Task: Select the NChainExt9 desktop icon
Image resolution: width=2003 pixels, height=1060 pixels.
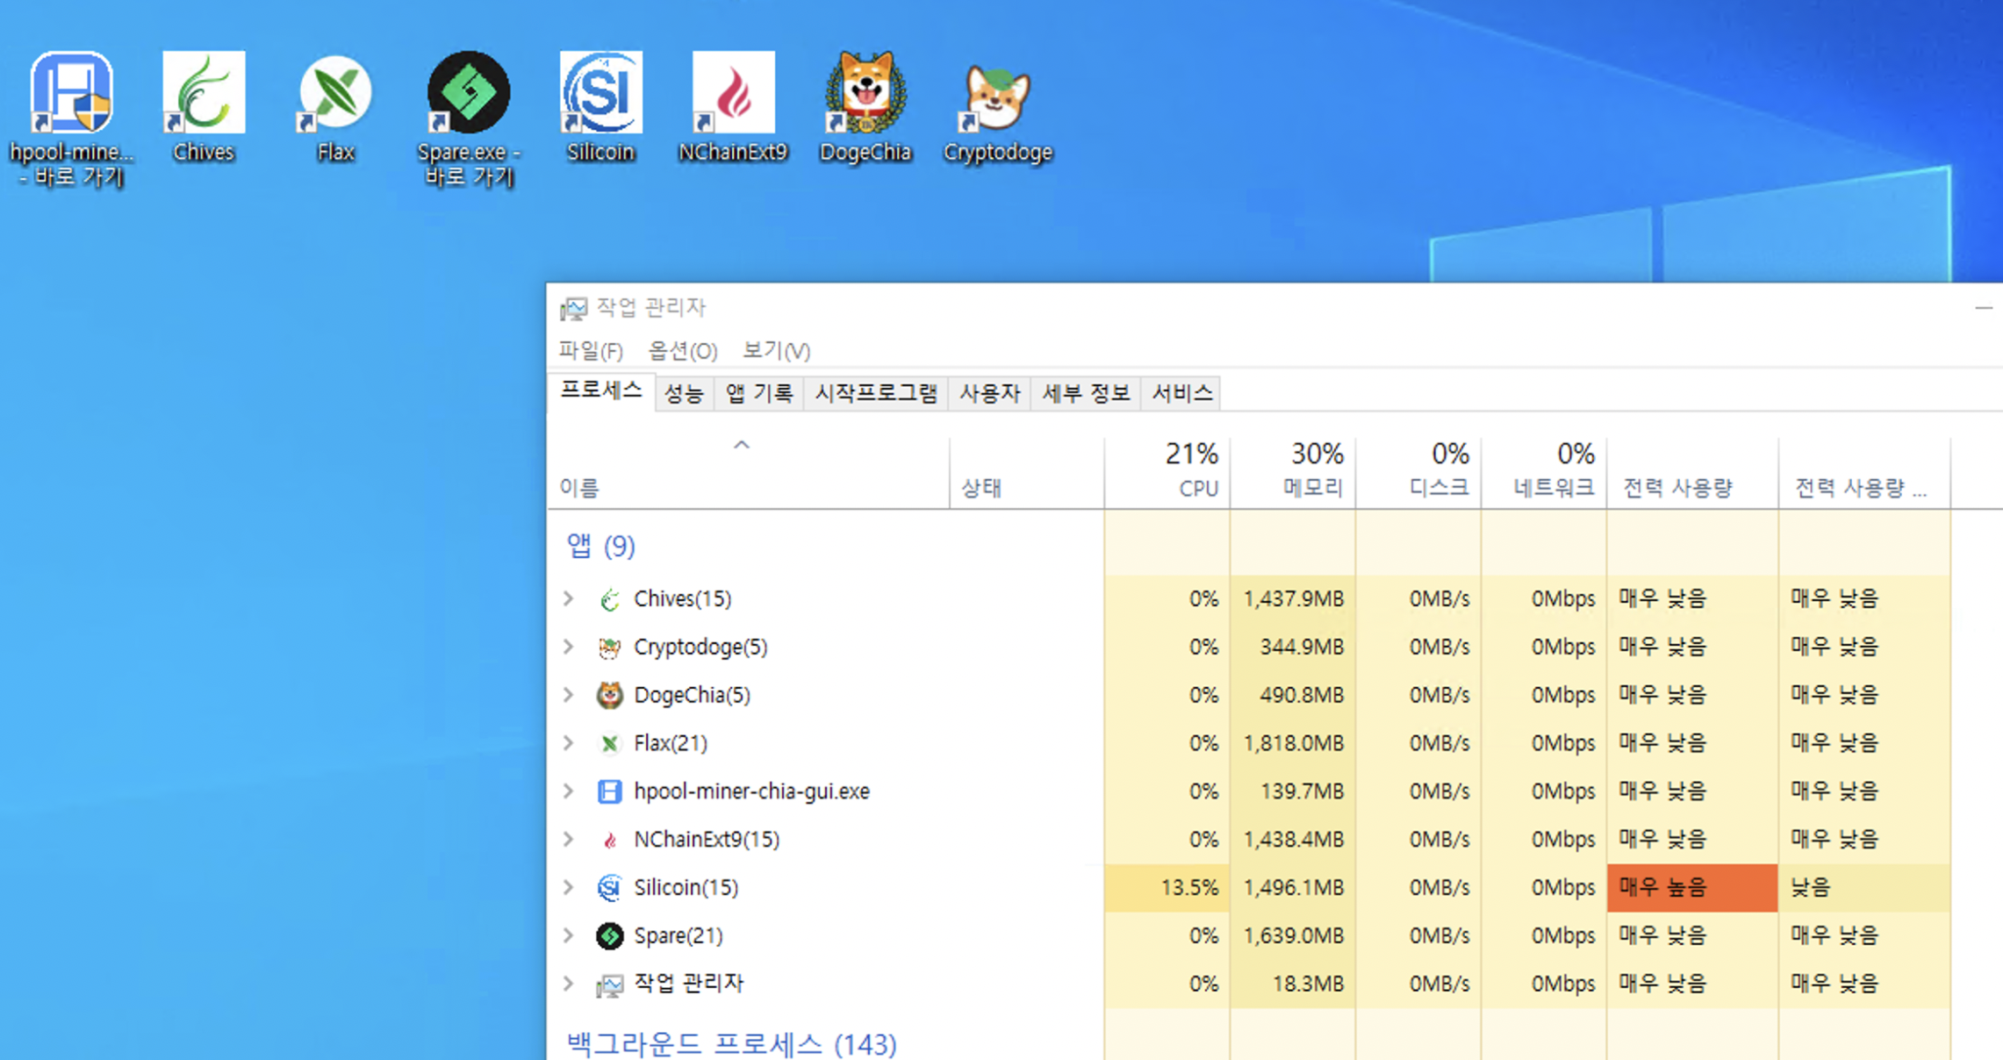Action: [x=733, y=94]
